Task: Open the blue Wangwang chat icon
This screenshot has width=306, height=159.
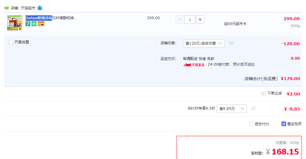Action: [40, 8]
